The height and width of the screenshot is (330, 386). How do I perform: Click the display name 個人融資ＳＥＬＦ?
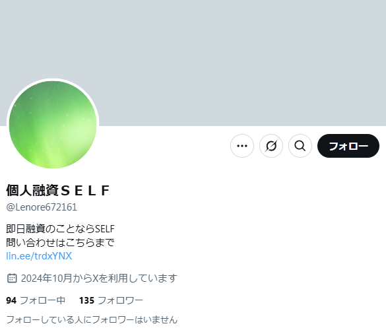[58, 190]
